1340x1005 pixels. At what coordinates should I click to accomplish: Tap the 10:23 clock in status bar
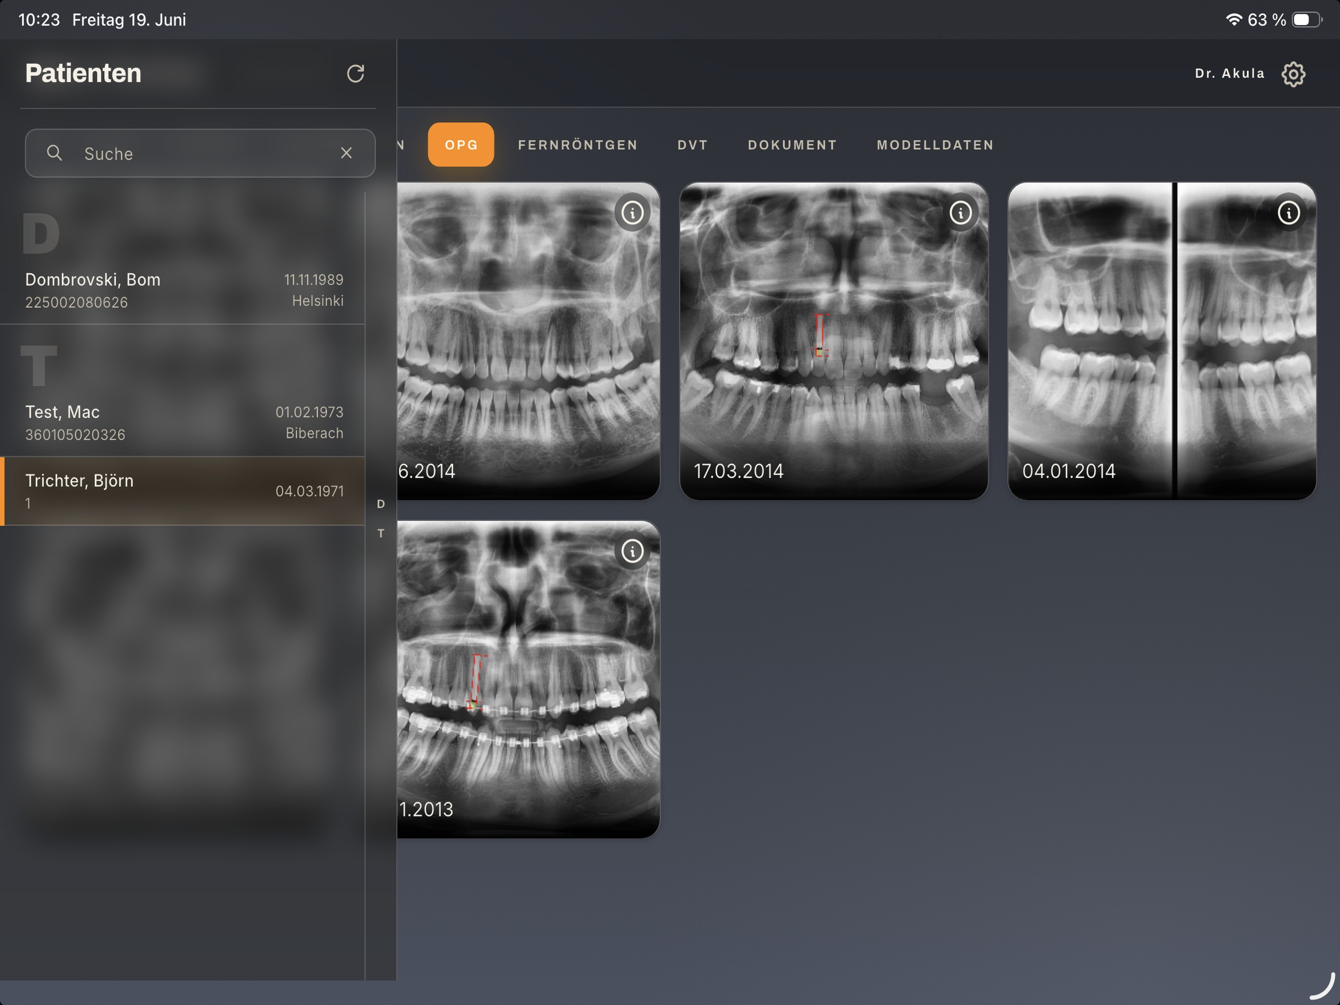click(x=39, y=20)
